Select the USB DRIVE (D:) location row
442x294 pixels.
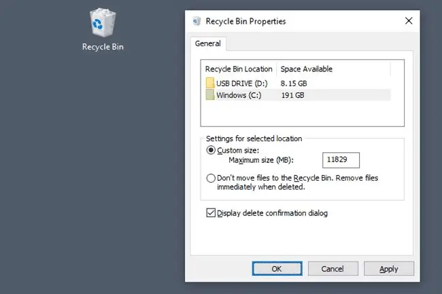[x=298, y=84]
